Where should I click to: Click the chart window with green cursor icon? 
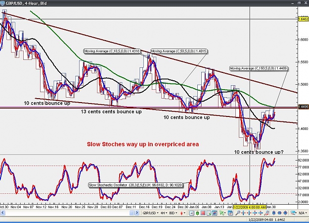click(x=209, y=213)
